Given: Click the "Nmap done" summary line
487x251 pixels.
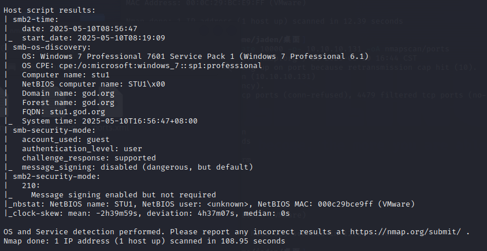Looking at the screenshot, I should [x=144, y=241].
